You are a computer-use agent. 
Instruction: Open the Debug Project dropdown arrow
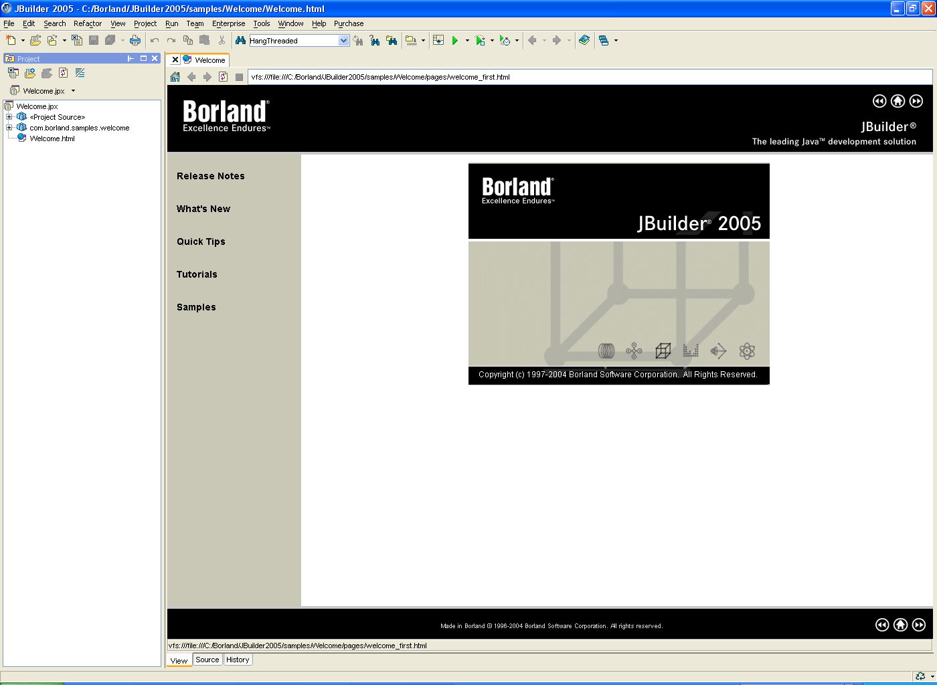pyautogui.click(x=492, y=40)
